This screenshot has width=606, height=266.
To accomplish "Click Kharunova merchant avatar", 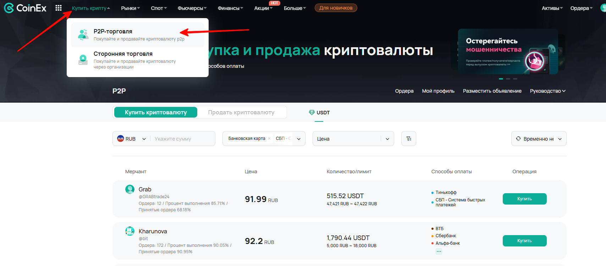I will tap(130, 231).
